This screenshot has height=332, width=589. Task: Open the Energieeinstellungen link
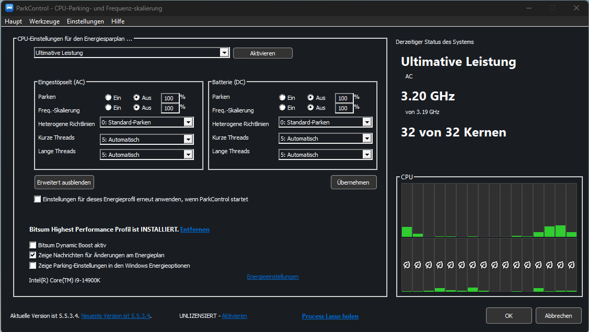[273, 277]
